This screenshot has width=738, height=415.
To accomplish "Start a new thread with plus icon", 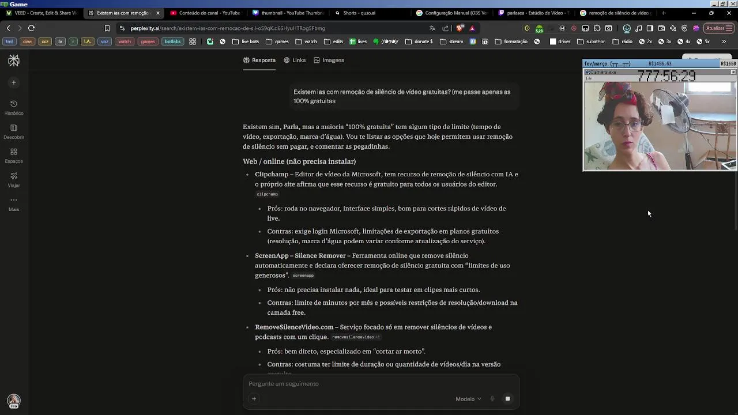I will [14, 82].
